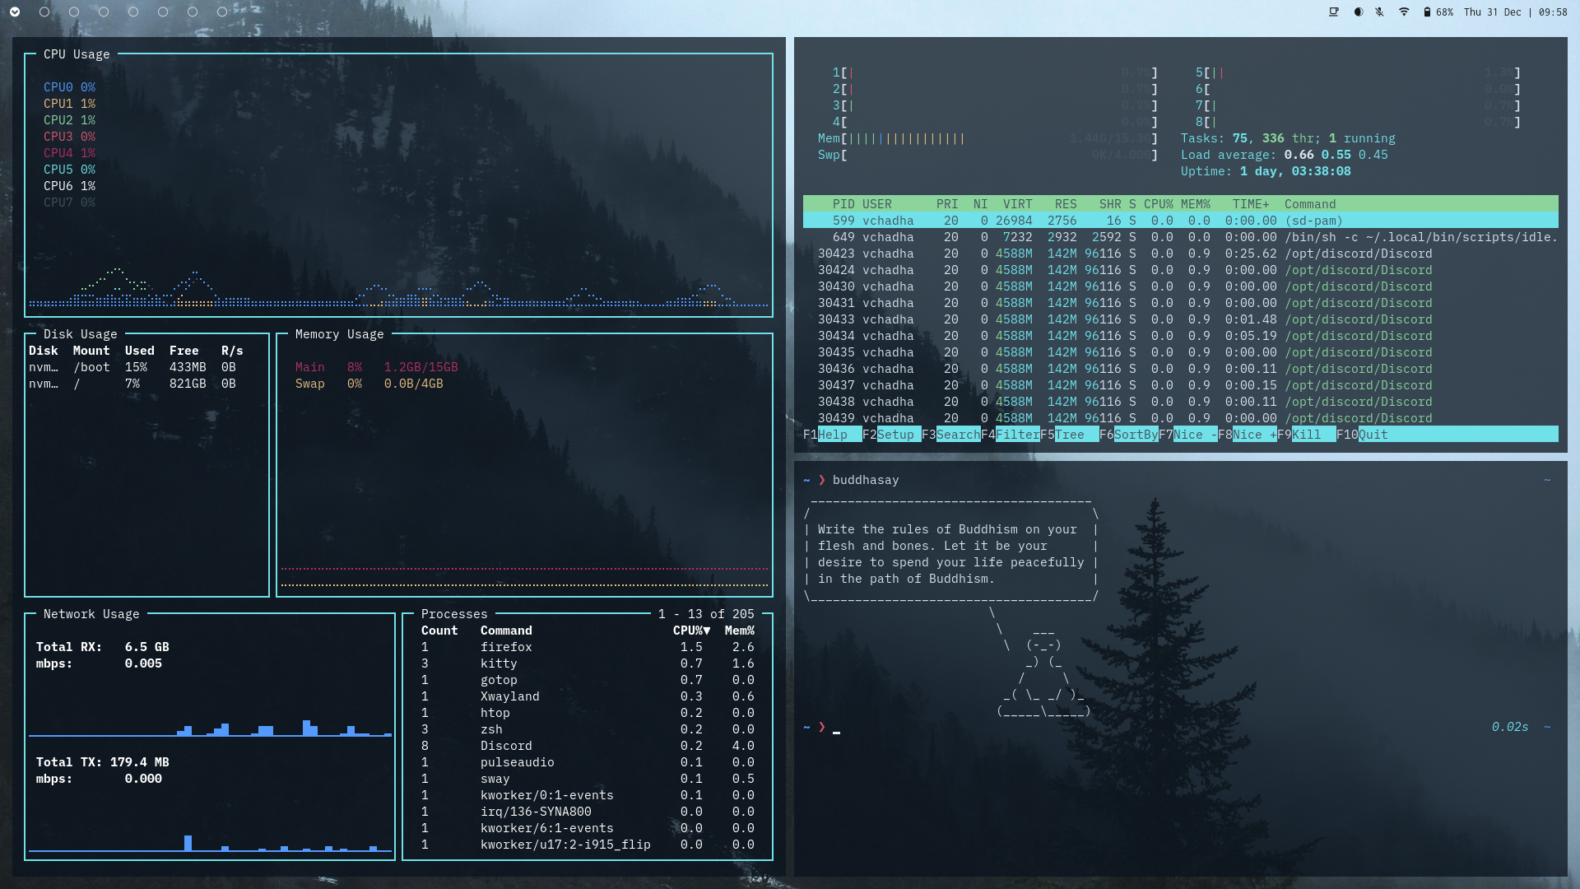Sort htop by the RES column header
This screenshot has width=1580, height=889.
coord(1066,204)
